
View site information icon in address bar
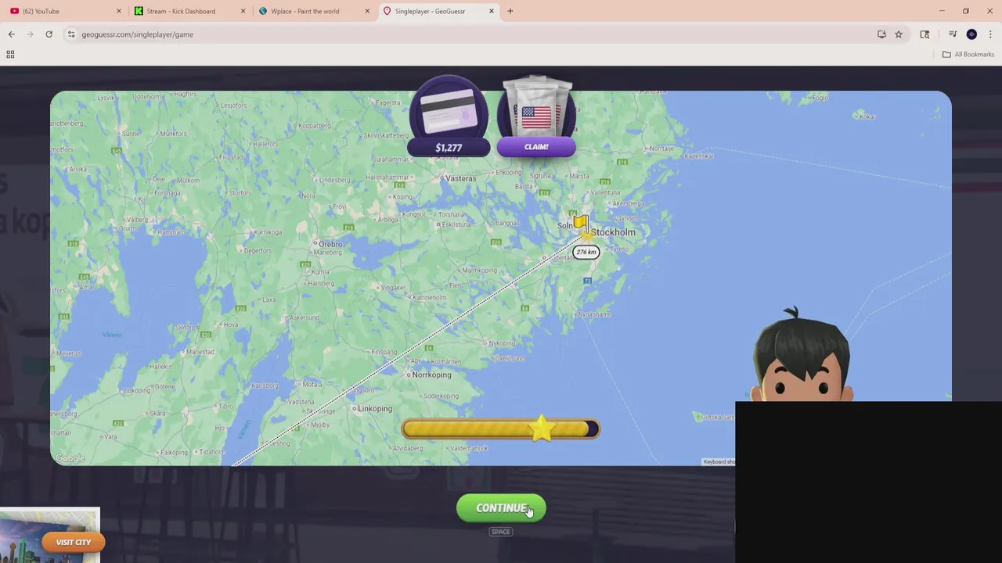point(71,34)
